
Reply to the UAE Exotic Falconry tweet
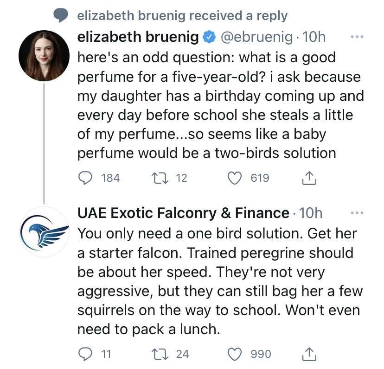click(x=85, y=354)
